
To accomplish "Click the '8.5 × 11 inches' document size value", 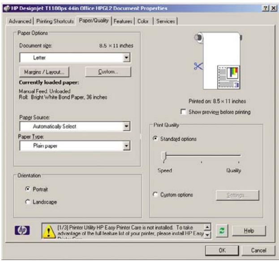I will point(116,46).
